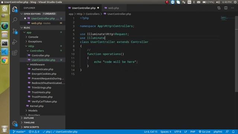Collapse the app folder
238x134 pixels.
click(x=43, y=32)
